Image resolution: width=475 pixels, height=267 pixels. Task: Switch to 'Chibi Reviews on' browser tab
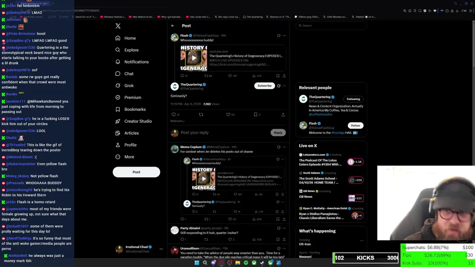tap(335, 17)
